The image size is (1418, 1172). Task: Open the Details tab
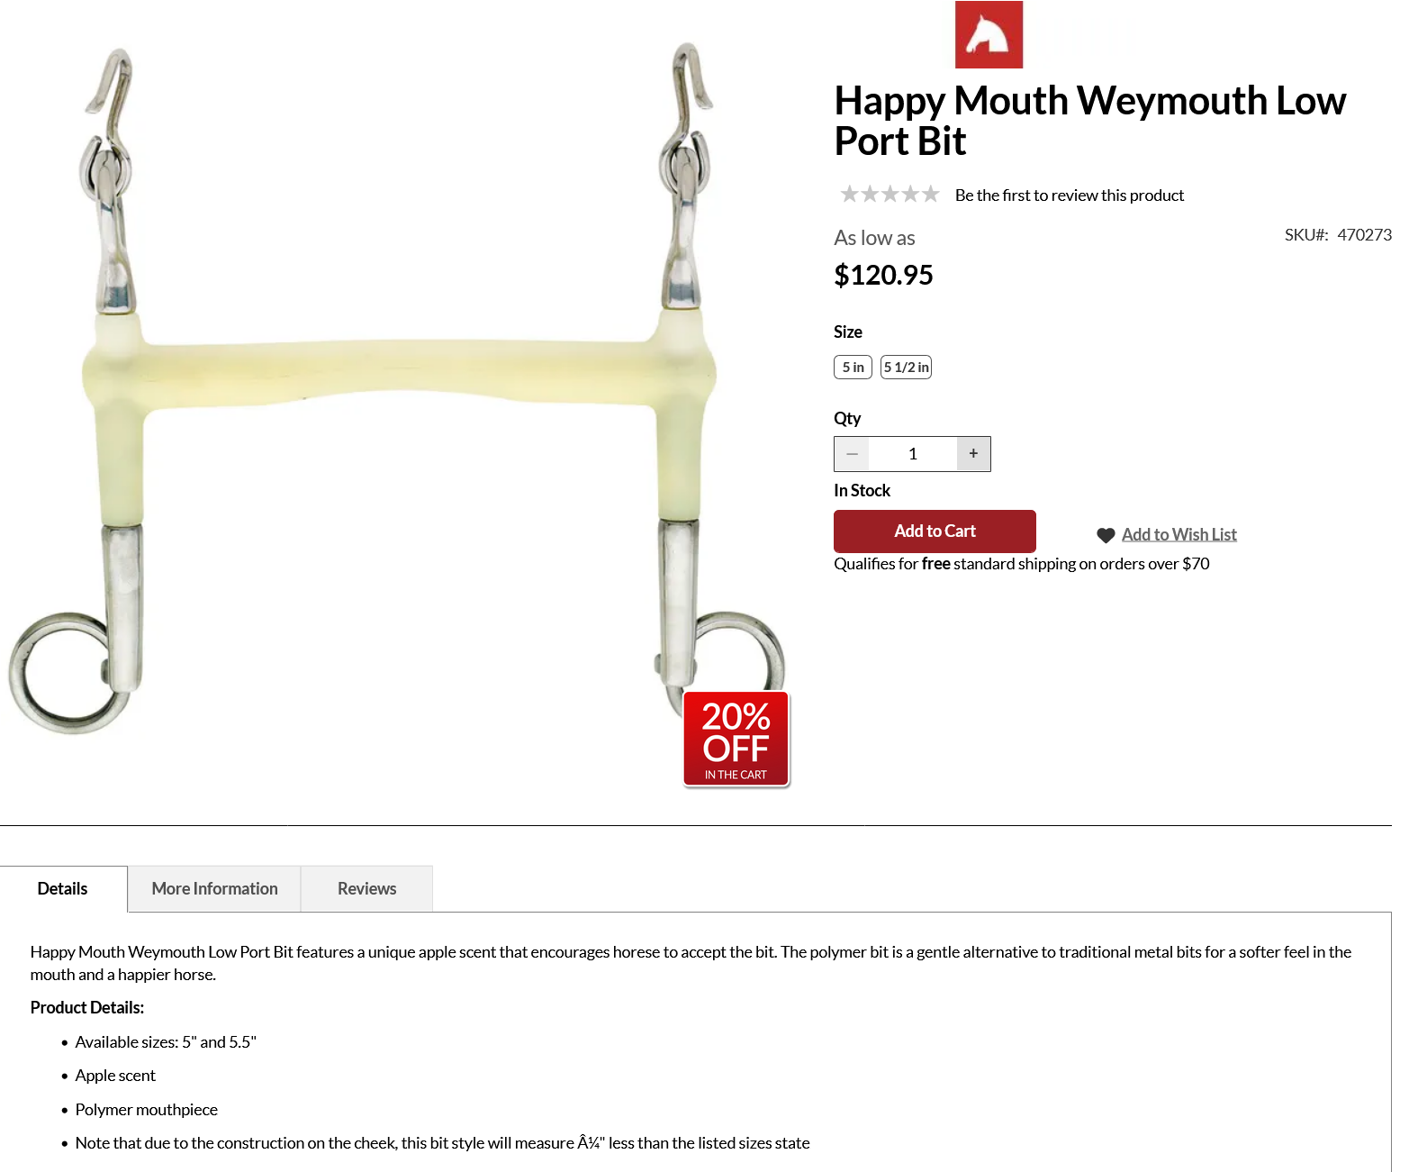pyautogui.click(x=63, y=889)
